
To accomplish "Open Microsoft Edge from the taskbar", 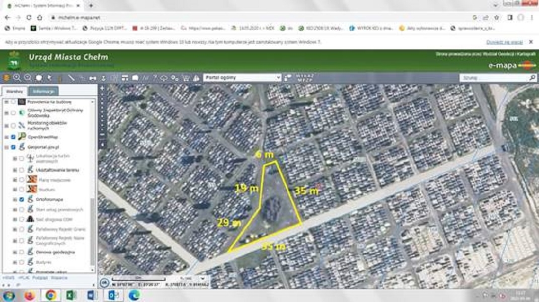I will (x=133, y=295).
